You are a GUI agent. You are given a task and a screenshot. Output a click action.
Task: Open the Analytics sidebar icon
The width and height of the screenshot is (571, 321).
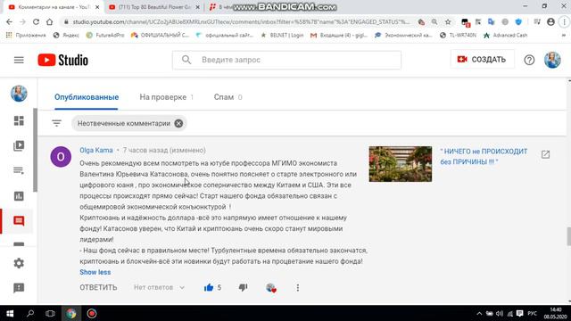[x=19, y=196]
